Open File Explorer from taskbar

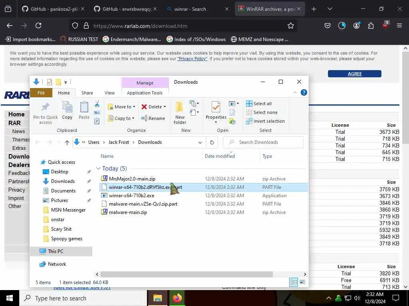click(157, 298)
